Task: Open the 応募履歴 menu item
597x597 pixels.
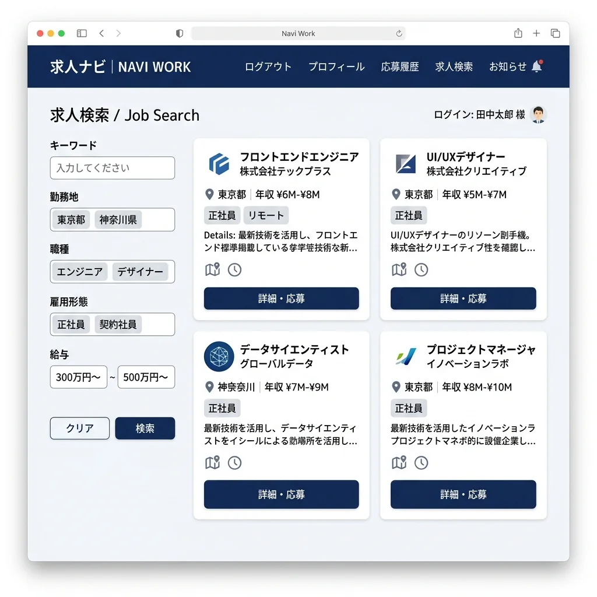Action: click(400, 66)
